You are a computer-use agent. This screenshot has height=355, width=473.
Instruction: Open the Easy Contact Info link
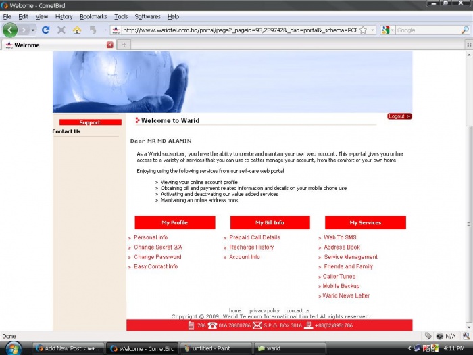[x=155, y=266]
